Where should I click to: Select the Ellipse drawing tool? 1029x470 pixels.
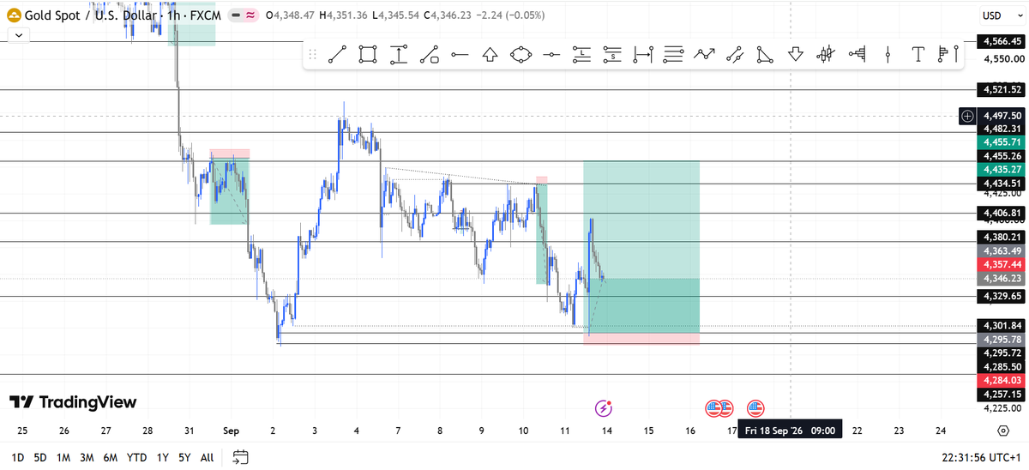click(x=521, y=55)
